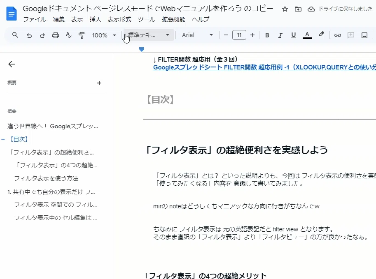Viewport: 376px width, 279px height.
Task: Open the 表示 menu
Action: tap(77, 19)
